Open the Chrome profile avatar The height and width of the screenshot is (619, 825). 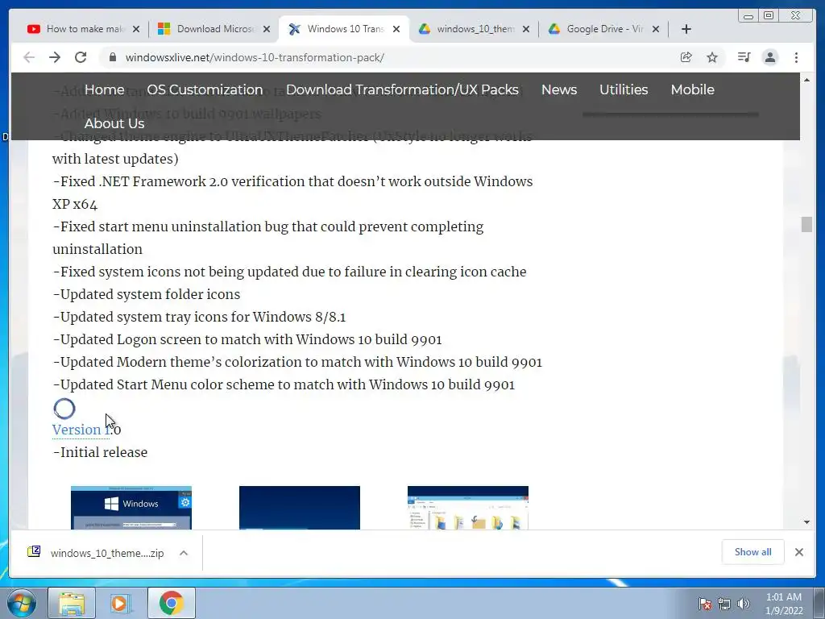770,57
